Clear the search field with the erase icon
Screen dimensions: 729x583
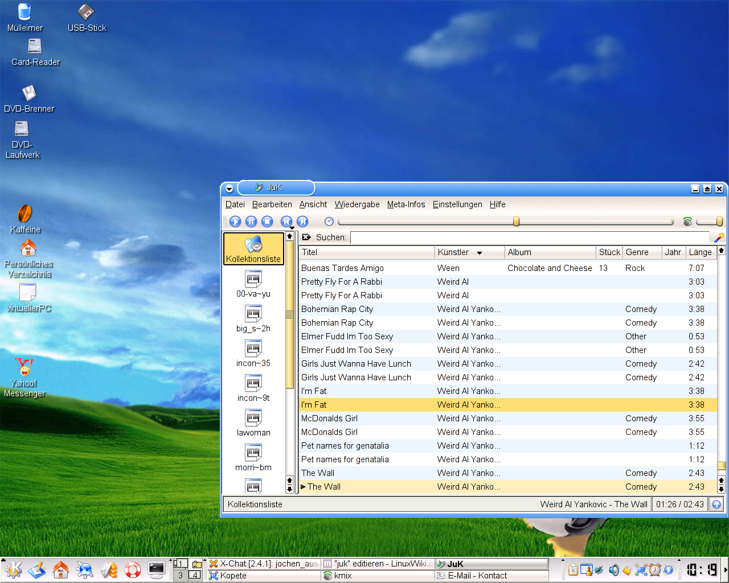pyautogui.click(x=306, y=237)
